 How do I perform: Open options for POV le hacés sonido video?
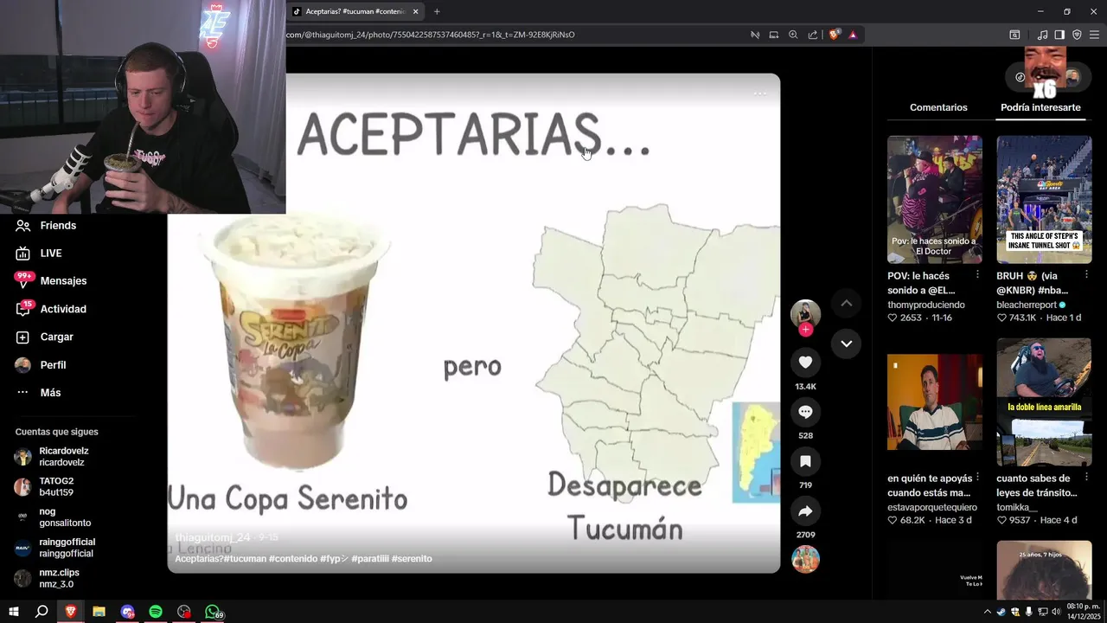[978, 274]
